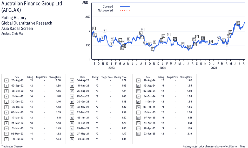
Task: Click the Not covered red dotted sample
Action: tap(125, 10)
